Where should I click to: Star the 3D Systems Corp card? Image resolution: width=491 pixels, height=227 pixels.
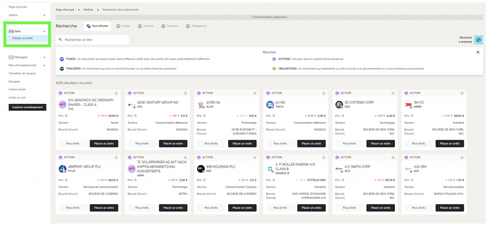pyautogui.click(x=393, y=93)
